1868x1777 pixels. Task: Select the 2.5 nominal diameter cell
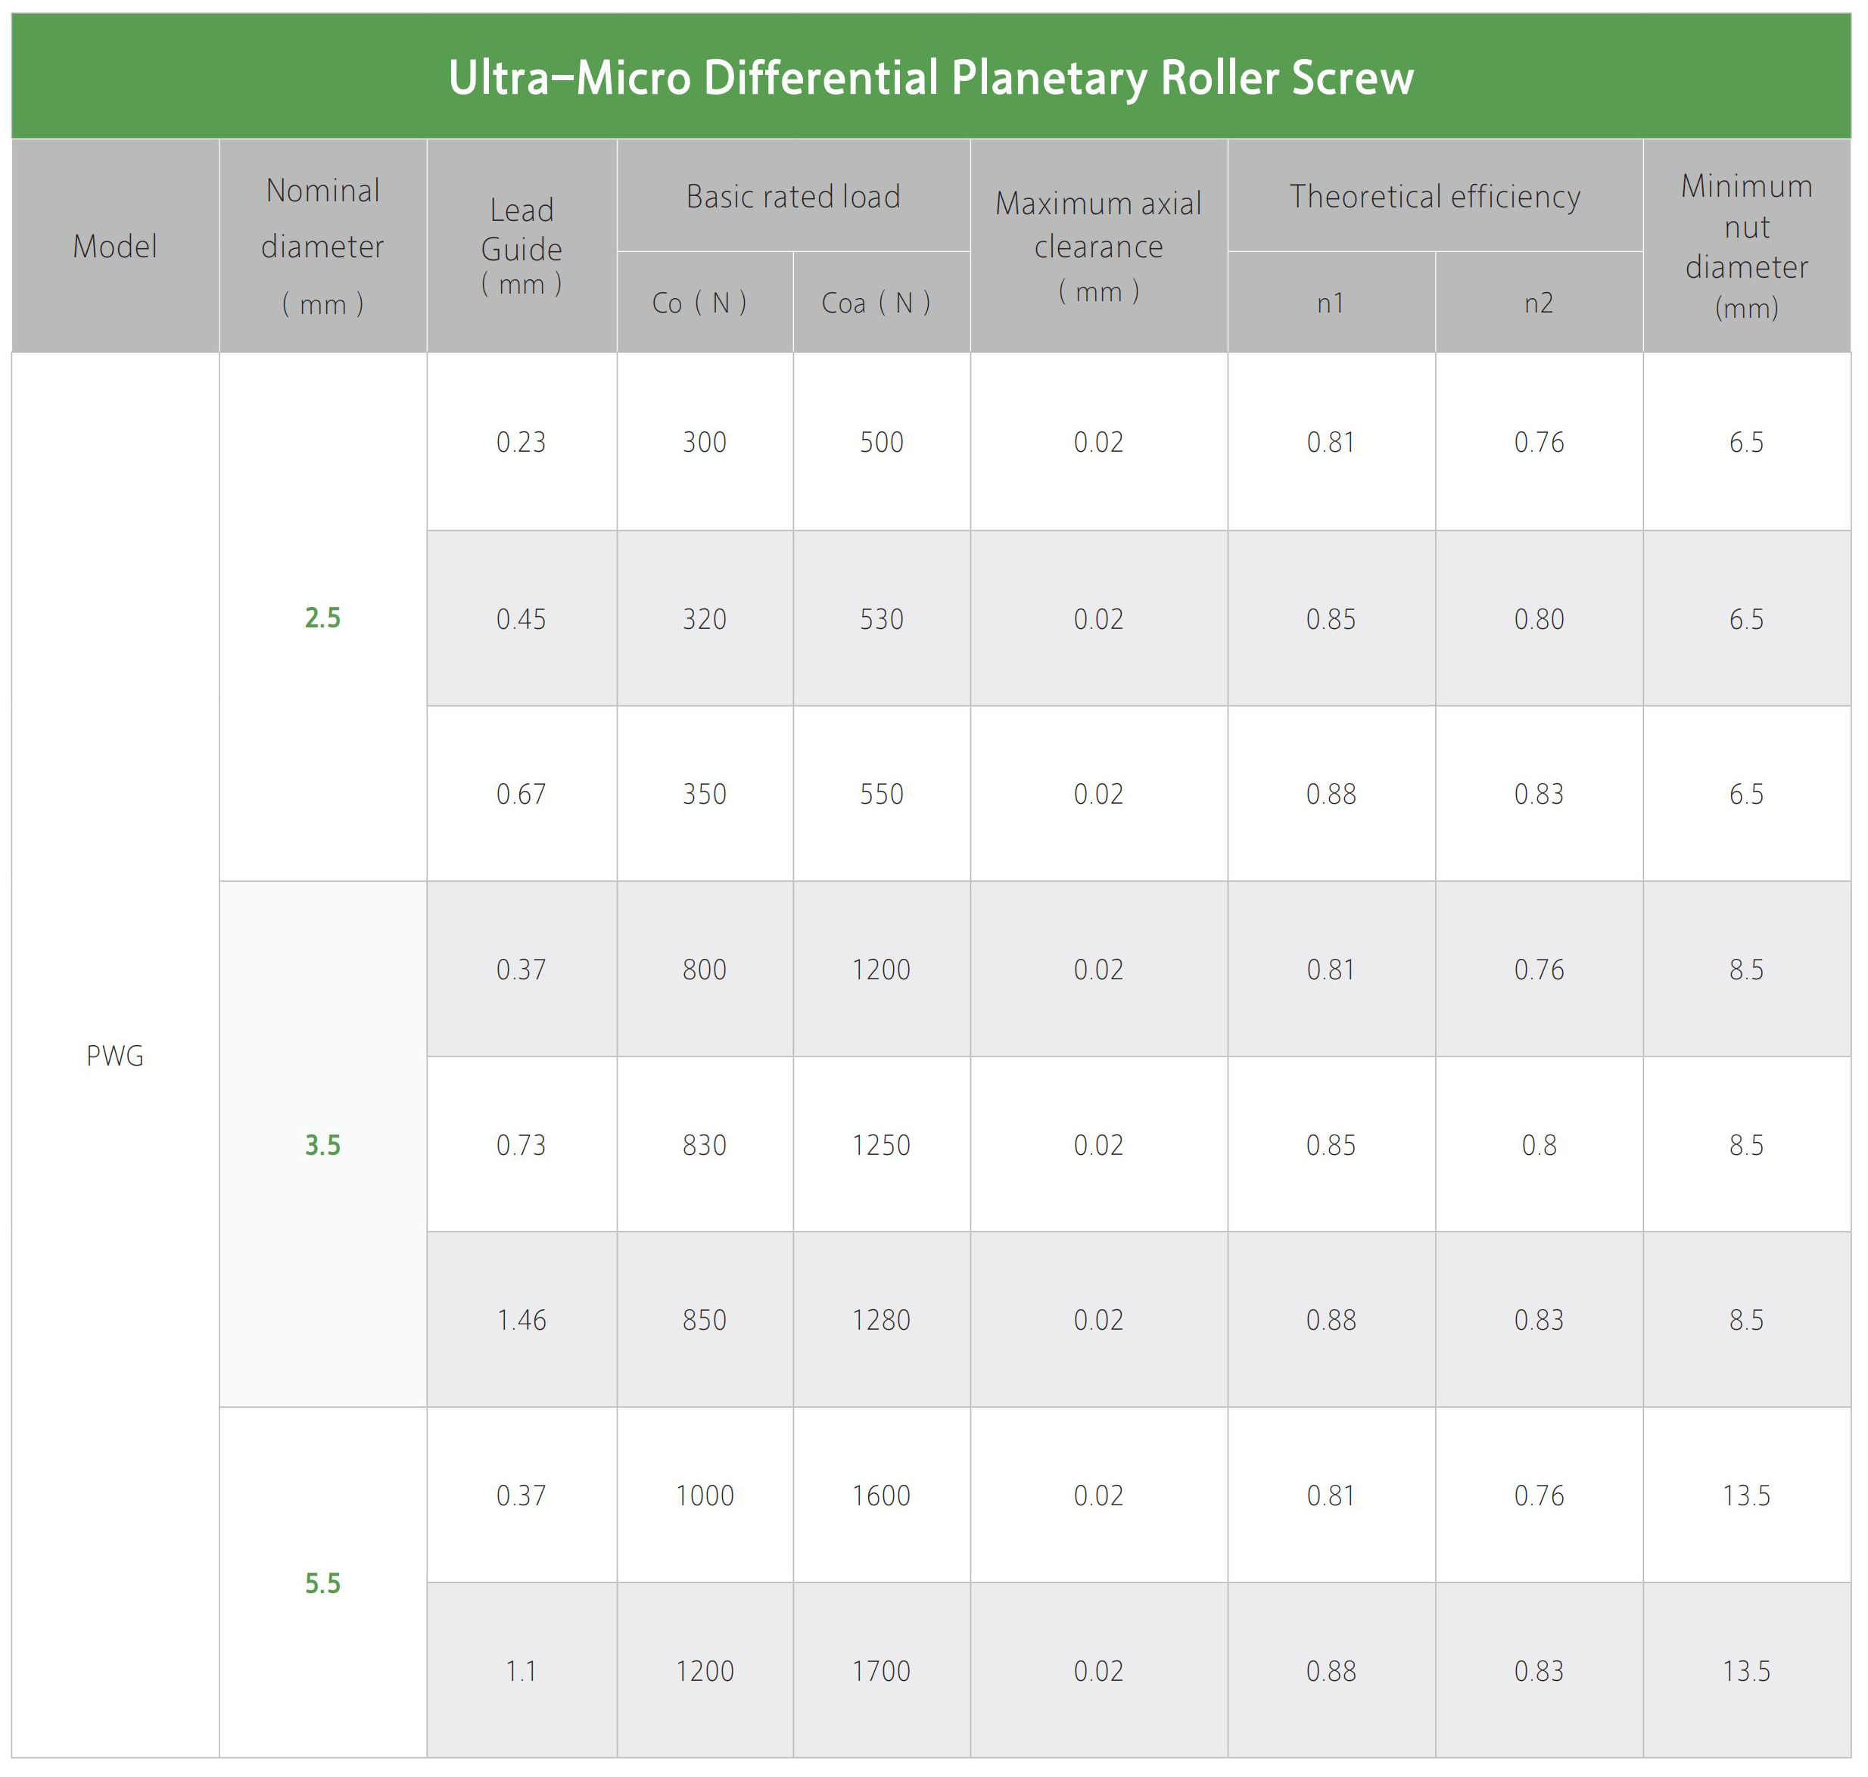click(322, 618)
